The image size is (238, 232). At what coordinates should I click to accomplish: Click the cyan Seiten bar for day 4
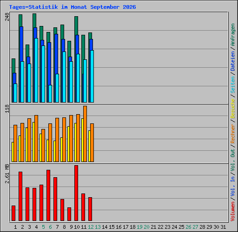click(36, 70)
